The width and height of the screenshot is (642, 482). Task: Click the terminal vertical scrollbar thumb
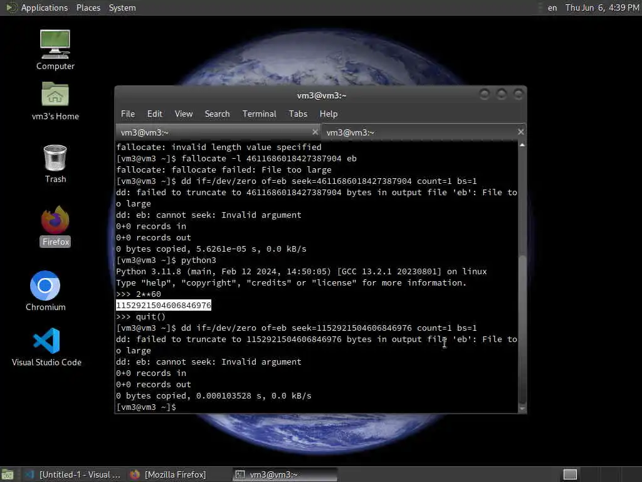click(522, 330)
